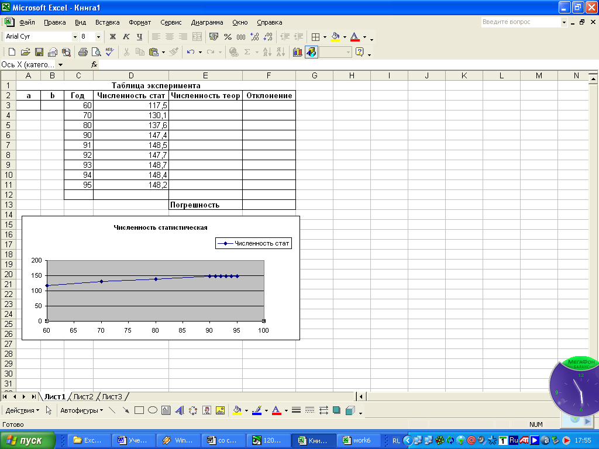This screenshot has height=449, width=599.
Task: Open the Диаграмма menu
Action: coord(207,22)
